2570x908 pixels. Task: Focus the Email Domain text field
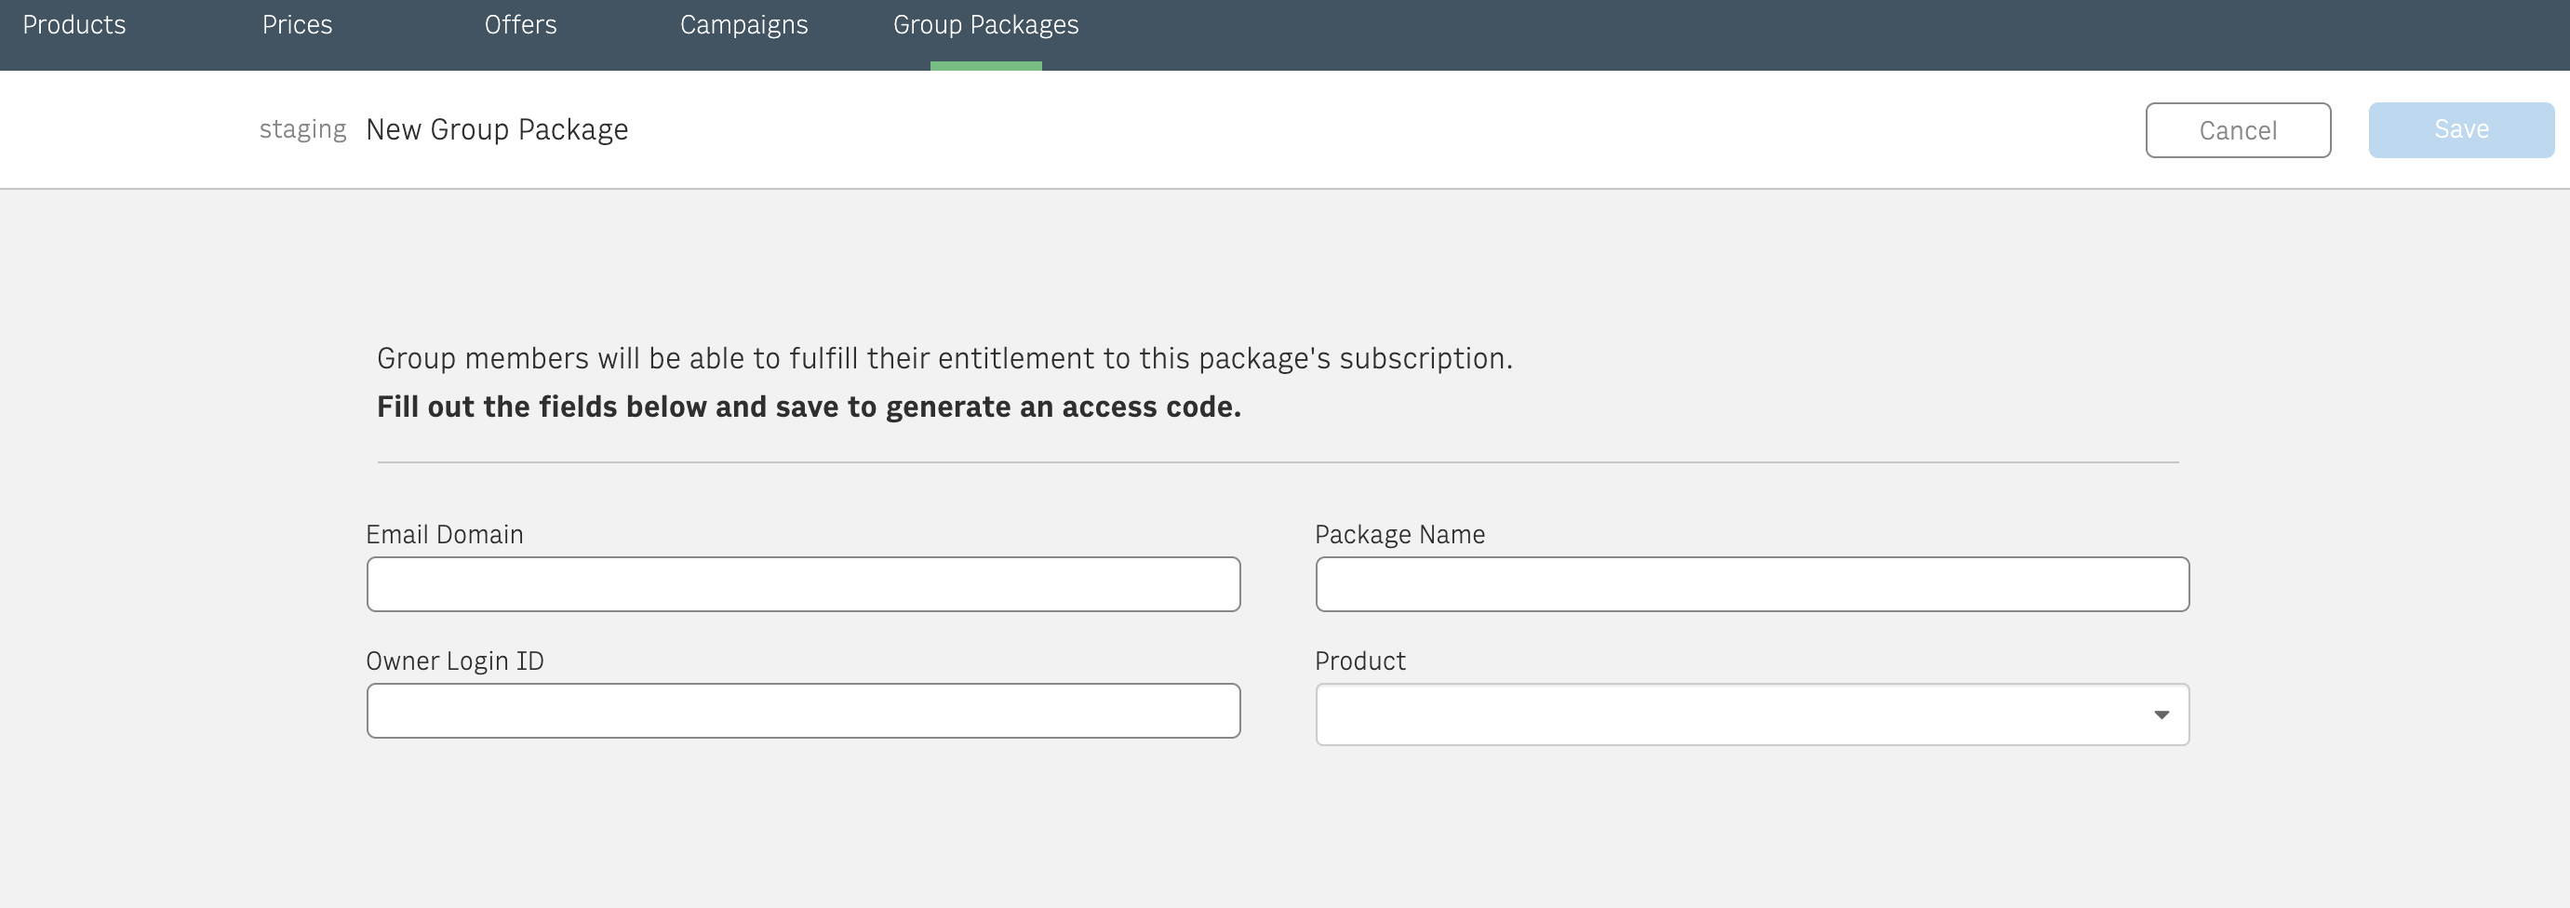coord(802,583)
